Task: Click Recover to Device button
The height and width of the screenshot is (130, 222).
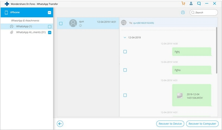Action: [170, 124]
